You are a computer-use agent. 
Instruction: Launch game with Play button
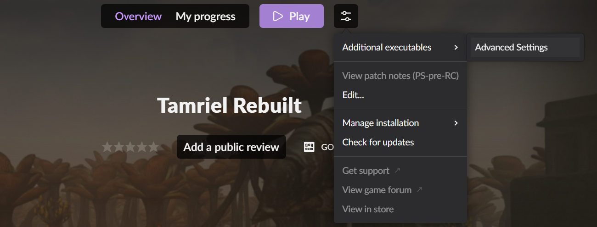[x=292, y=17]
